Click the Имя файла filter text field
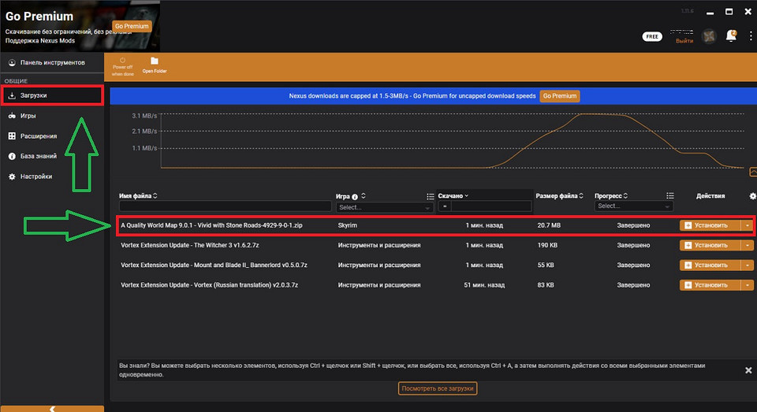 pyautogui.click(x=226, y=206)
